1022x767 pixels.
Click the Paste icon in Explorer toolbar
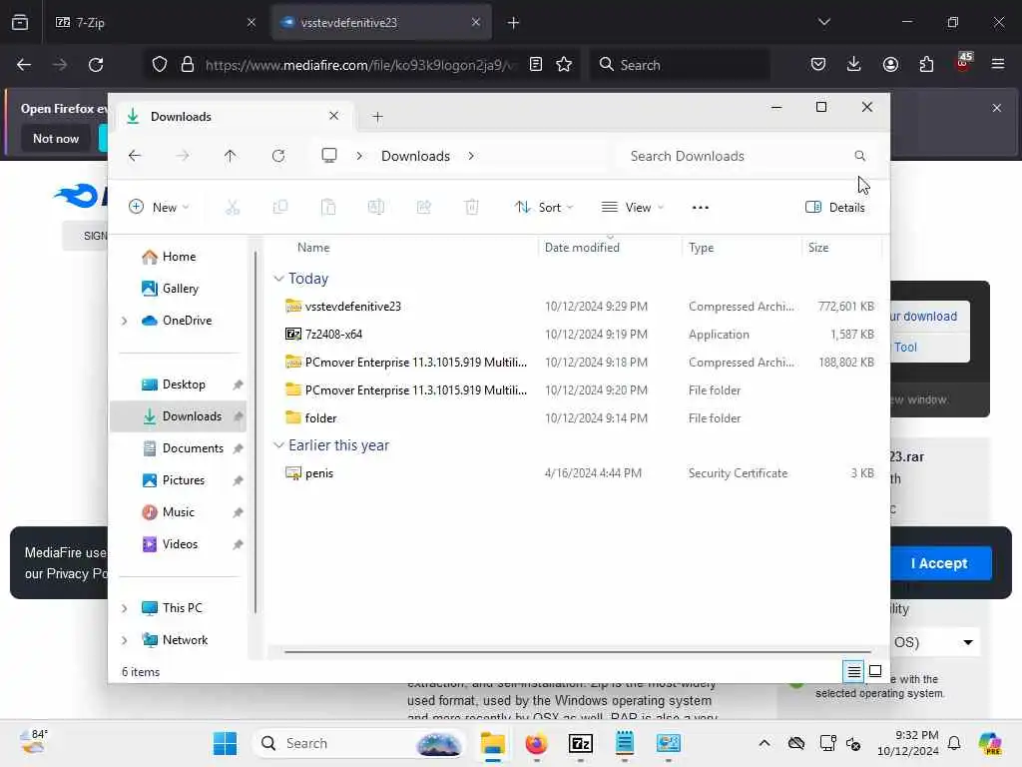(x=328, y=208)
